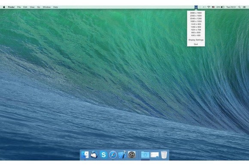Image resolution: width=249 pixels, height=166 pixels.
Task: Click the Wi-Fi status icon
Action: (x=209, y=7)
